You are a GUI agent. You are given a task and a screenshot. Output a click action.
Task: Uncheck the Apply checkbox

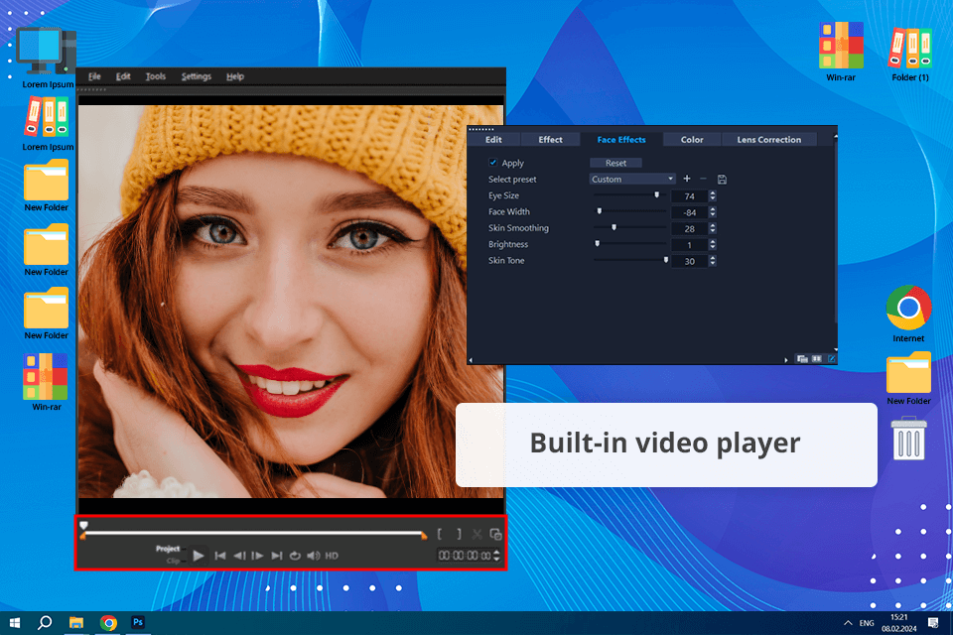point(493,163)
